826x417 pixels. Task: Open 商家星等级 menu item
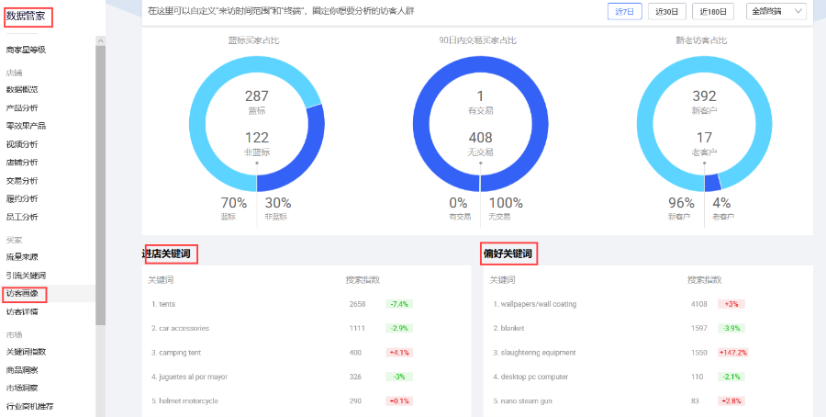(x=26, y=50)
